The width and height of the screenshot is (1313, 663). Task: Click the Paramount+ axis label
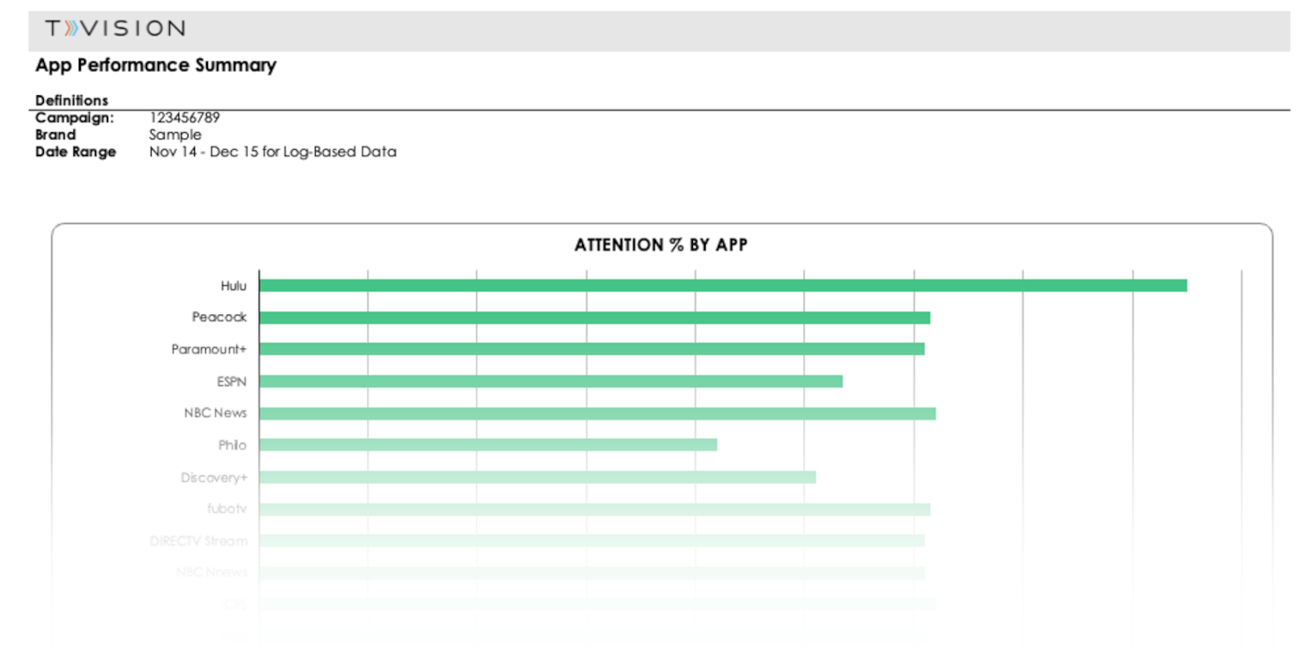coord(210,349)
